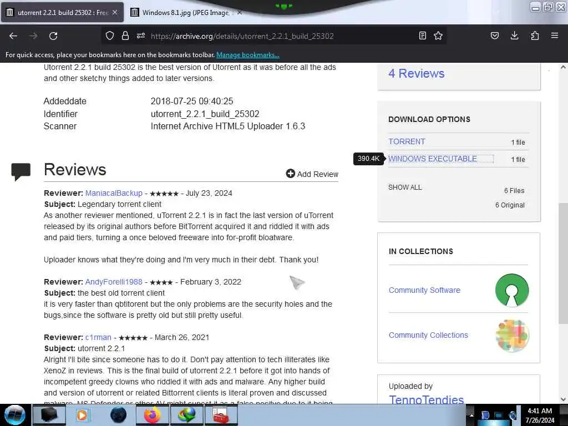568x426 pixels.
Task: Click the page vertical scrollbar thumb
Action: (x=563, y=263)
